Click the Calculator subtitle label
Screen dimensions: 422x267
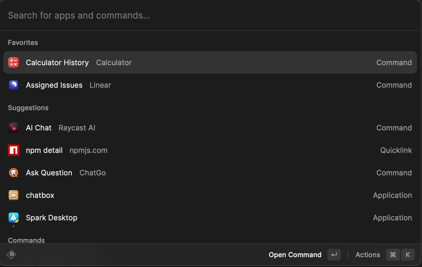point(114,63)
